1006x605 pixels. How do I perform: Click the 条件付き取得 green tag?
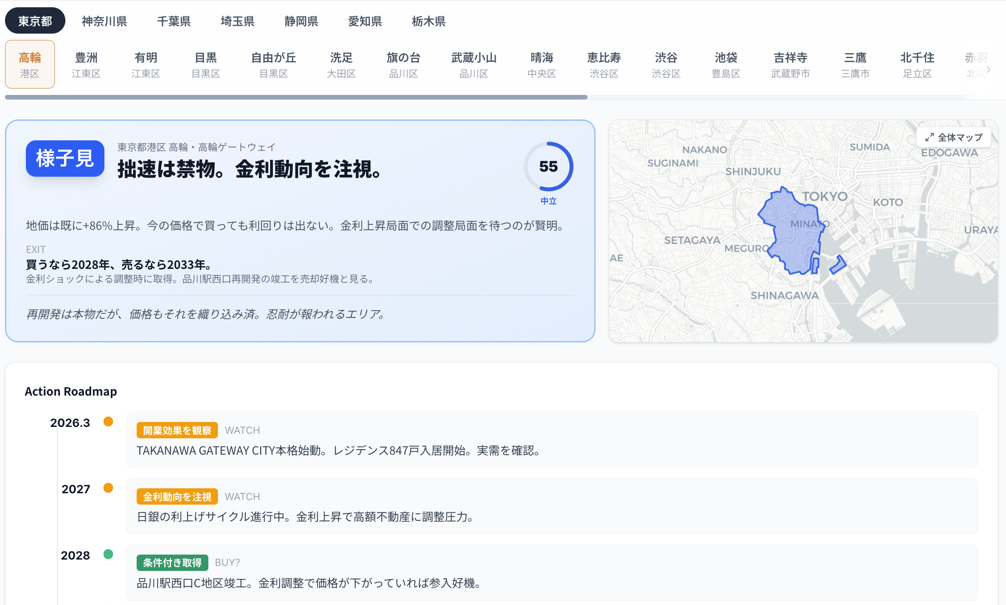[x=172, y=563]
